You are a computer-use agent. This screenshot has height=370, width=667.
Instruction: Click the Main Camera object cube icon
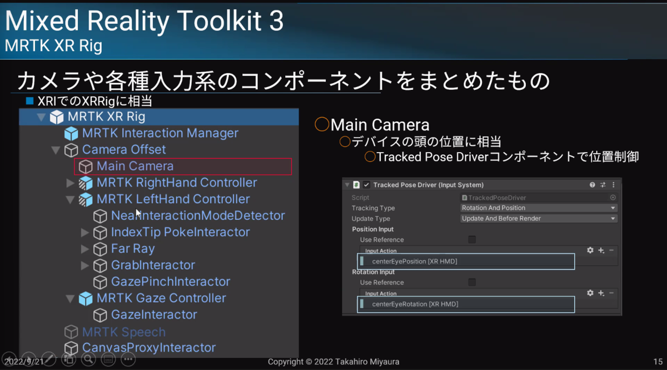point(86,166)
